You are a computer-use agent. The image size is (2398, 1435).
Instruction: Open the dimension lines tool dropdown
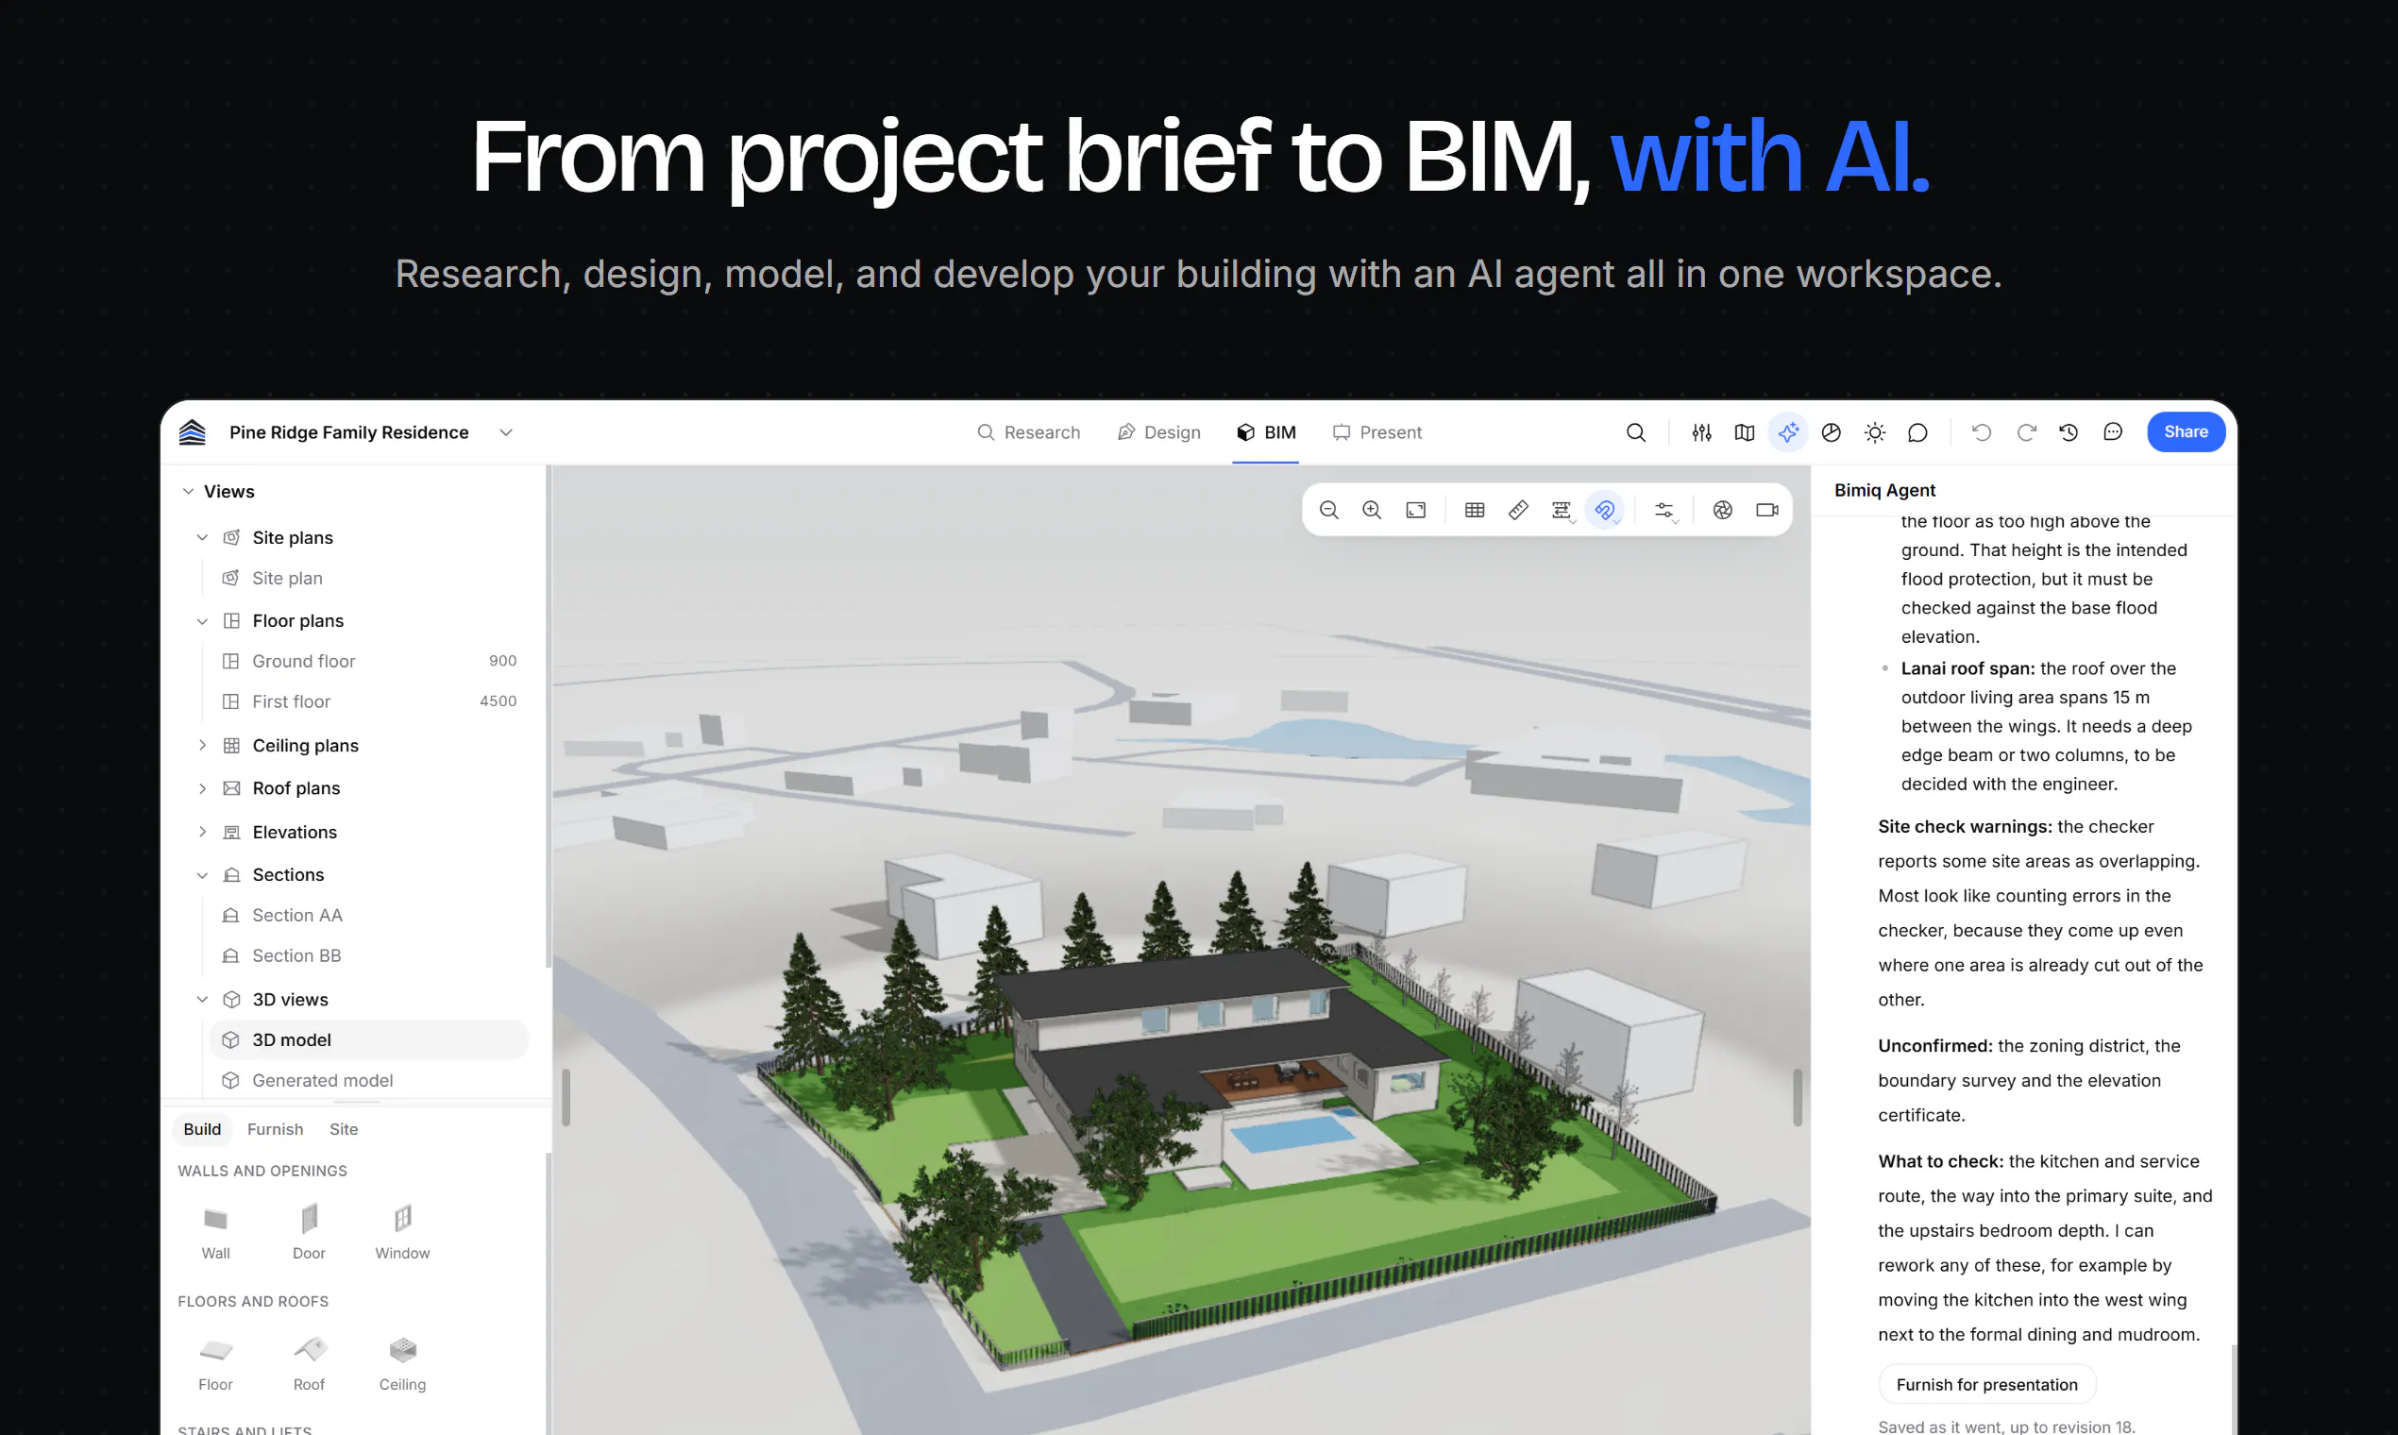pyautogui.click(x=1562, y=510)
